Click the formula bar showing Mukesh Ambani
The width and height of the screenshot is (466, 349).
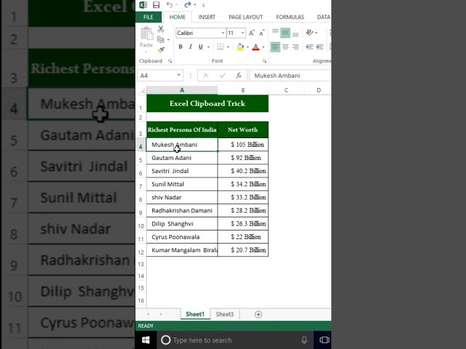(x=290, y=76)
